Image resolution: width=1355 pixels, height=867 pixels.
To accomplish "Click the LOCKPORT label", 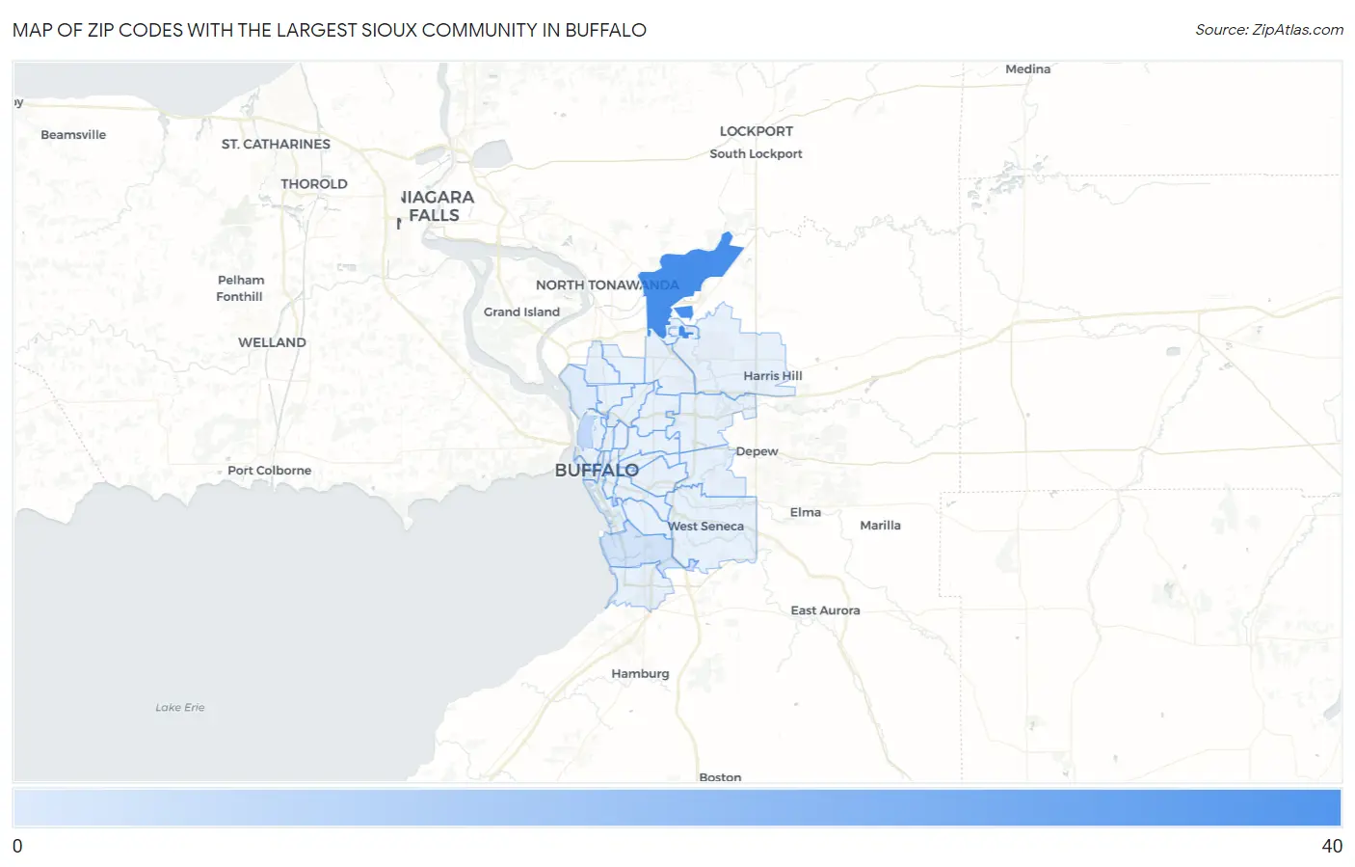I will (757, 131).
